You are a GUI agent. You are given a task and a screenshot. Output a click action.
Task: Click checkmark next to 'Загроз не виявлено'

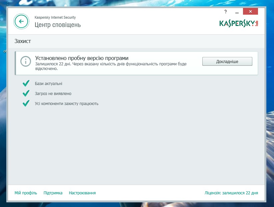(x=26, y=93)
